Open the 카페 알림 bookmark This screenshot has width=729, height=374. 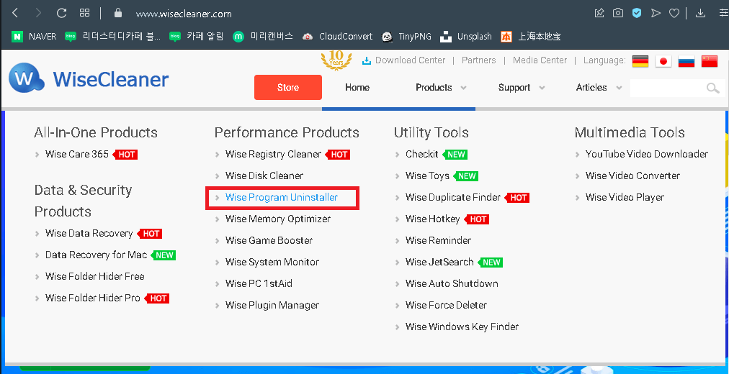(x=196, y=36)
